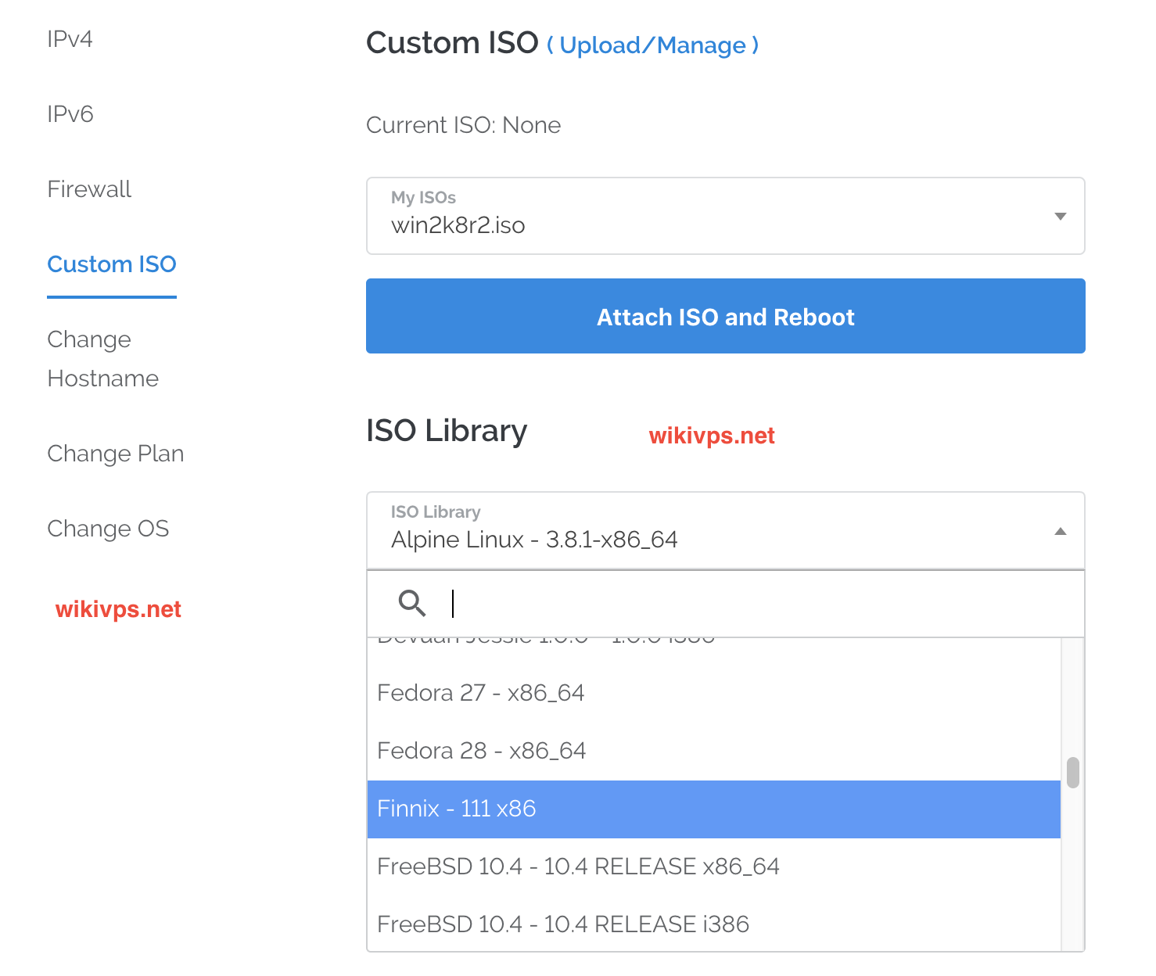Navigate to Change Plan
The width and height of the screenshot is (1156, 976).
click(x=116, y=454)
